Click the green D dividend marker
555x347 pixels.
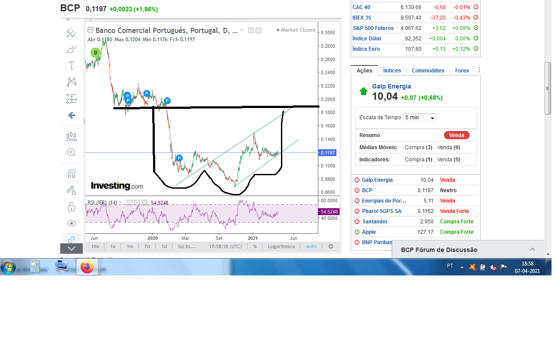(95, 53)
